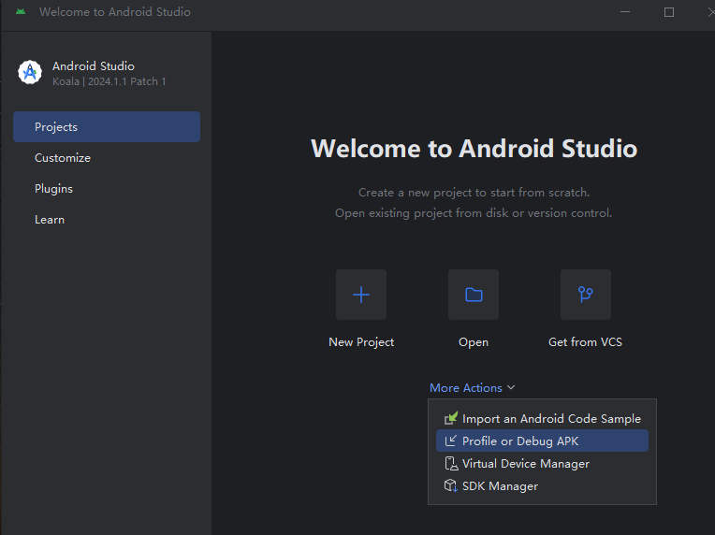The width and height of the screenshot is (715, 535).
Task: Open the Plugins tab
Action: coord(107,189)
